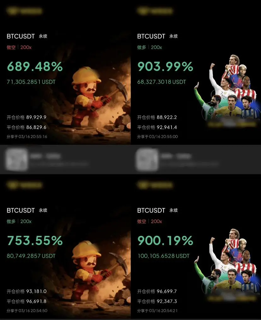Click the 开仓价格 88,922.2 line
The height and width of the screenshot is (320, 261).
pyautogui.click(x=157, y=117)
